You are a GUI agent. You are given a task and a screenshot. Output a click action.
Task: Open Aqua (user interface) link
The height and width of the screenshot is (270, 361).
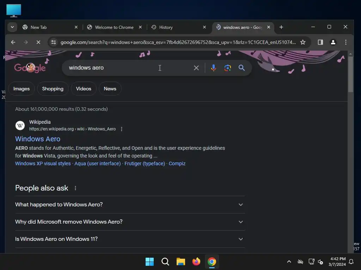point(98,163)
